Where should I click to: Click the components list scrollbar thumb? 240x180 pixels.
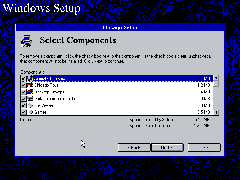[x=216, y=84]
